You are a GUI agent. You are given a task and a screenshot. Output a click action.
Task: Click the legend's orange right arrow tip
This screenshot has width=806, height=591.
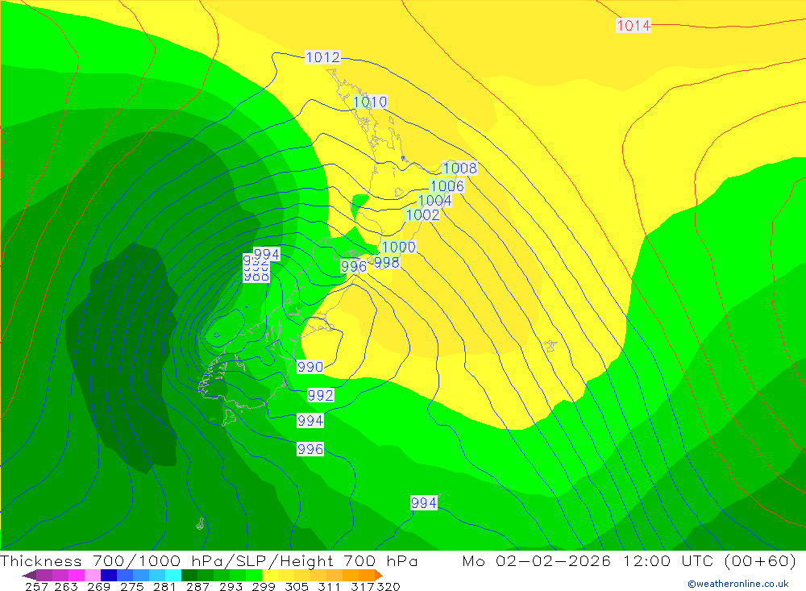click(x=379, y=575)
